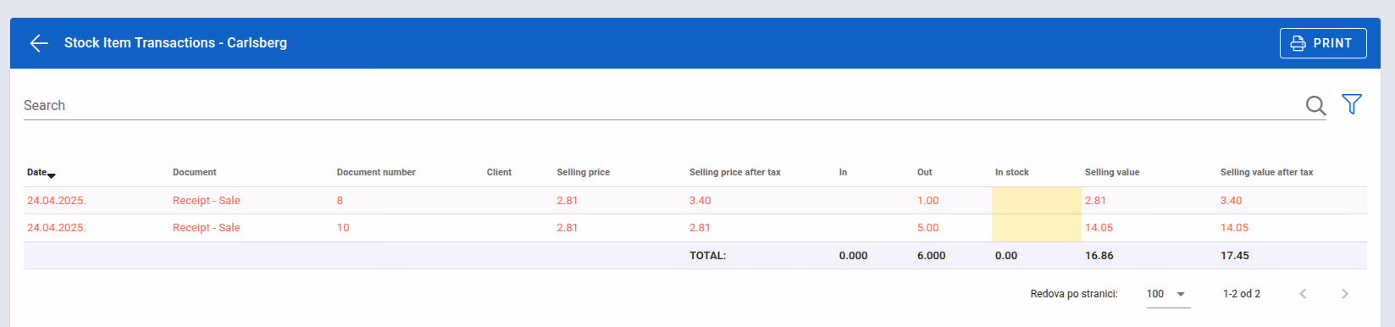
Task: Click the highlighted In stock cell in row 8
Action: point(1037,201)
